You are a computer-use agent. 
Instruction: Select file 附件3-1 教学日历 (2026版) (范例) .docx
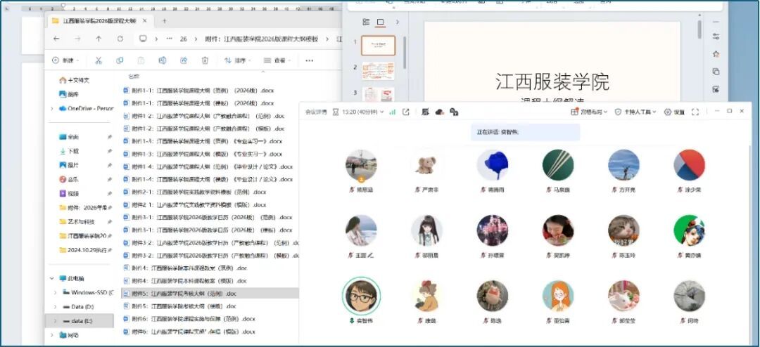208,217
